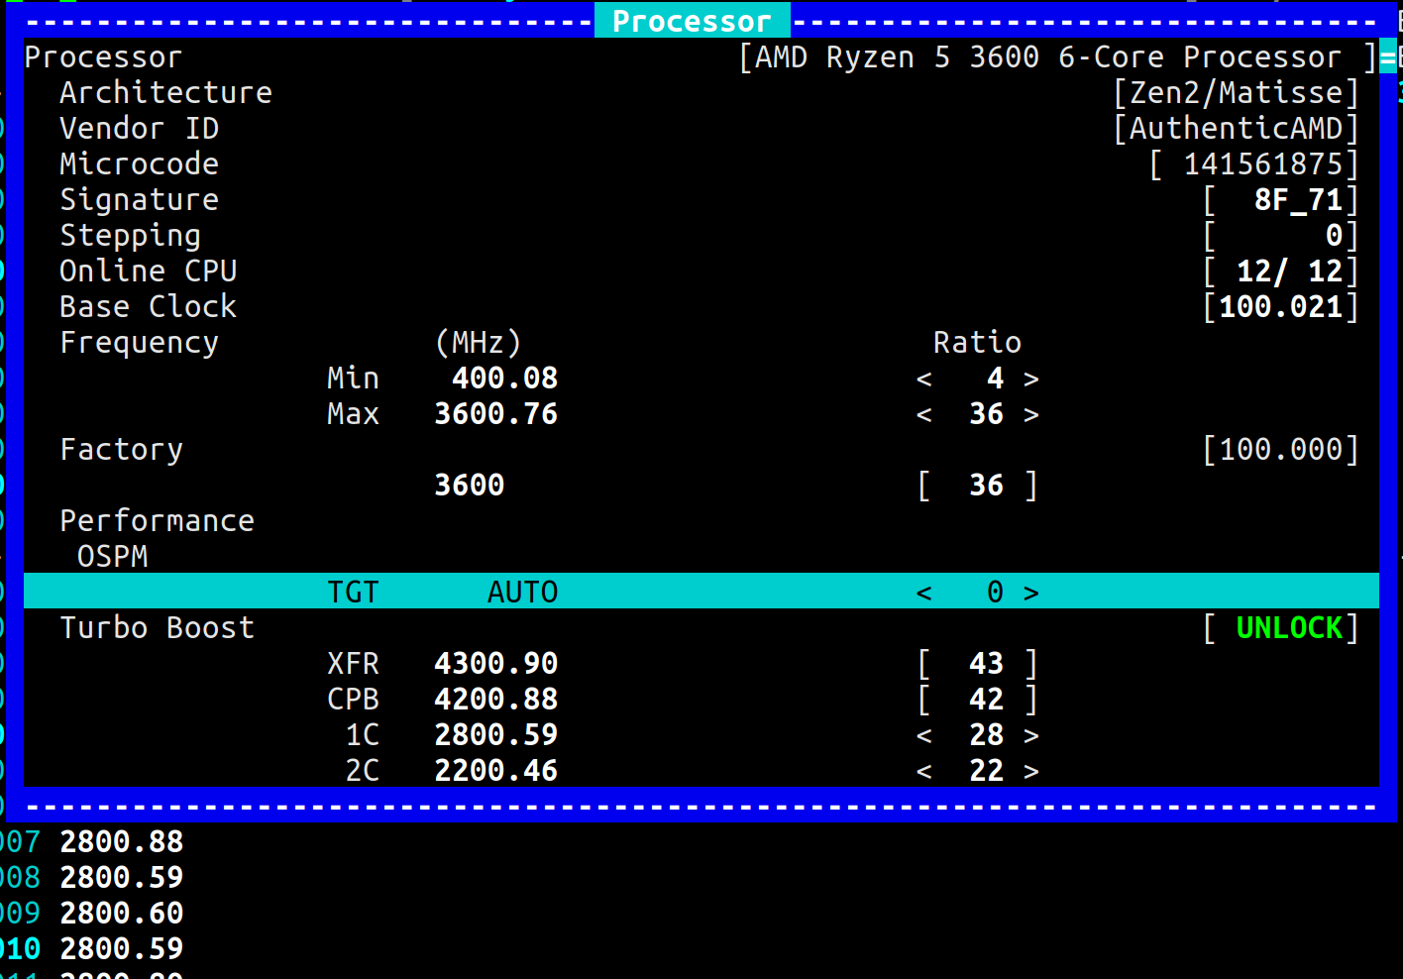Select the Microcode row label
This screenshot has width=1403, height=979.
[139, 164]
